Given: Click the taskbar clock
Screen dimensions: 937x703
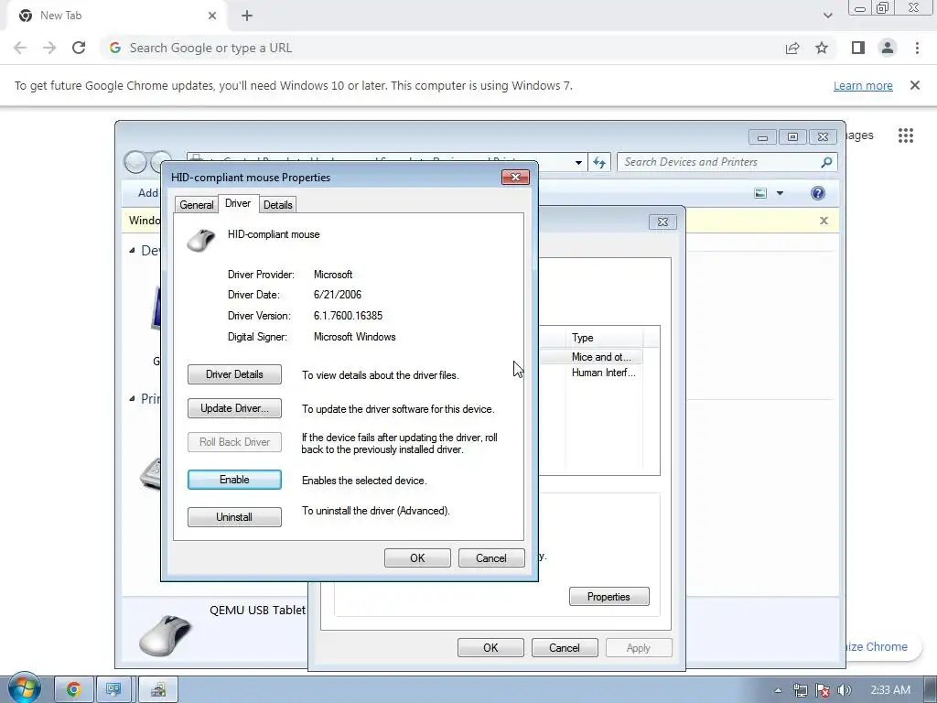Looking at the screenshot, I should (890, 690).
